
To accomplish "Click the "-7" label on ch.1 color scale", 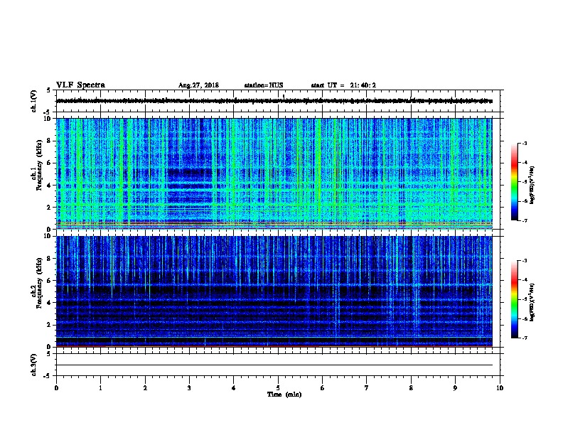I will (x=524, y=220).
